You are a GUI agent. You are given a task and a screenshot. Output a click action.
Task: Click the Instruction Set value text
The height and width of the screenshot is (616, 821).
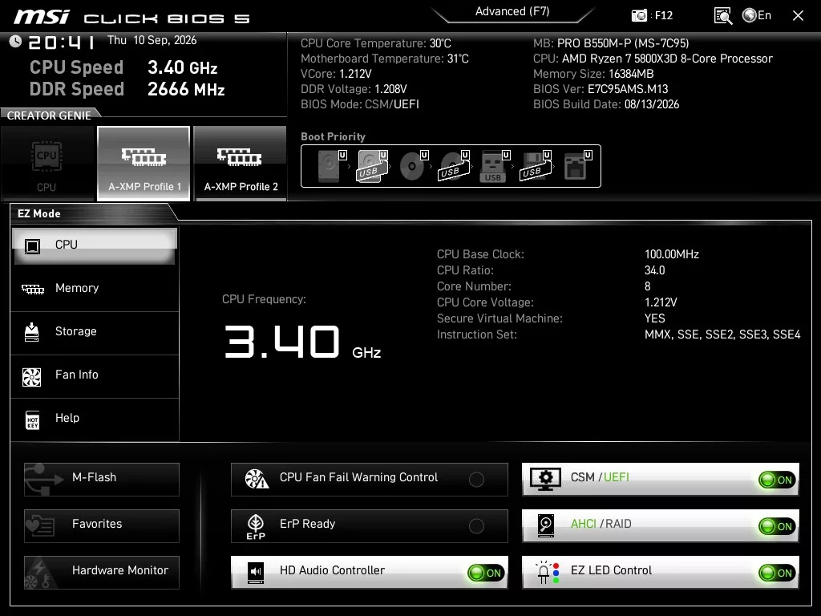(722, 334)
